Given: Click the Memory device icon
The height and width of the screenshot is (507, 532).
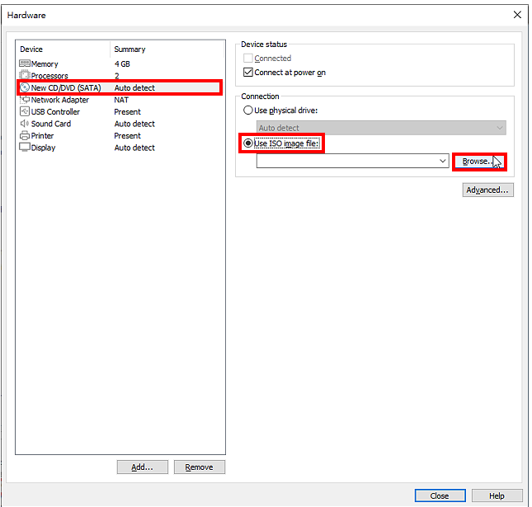Looking at the screenshot, I should tap(25, 63).
